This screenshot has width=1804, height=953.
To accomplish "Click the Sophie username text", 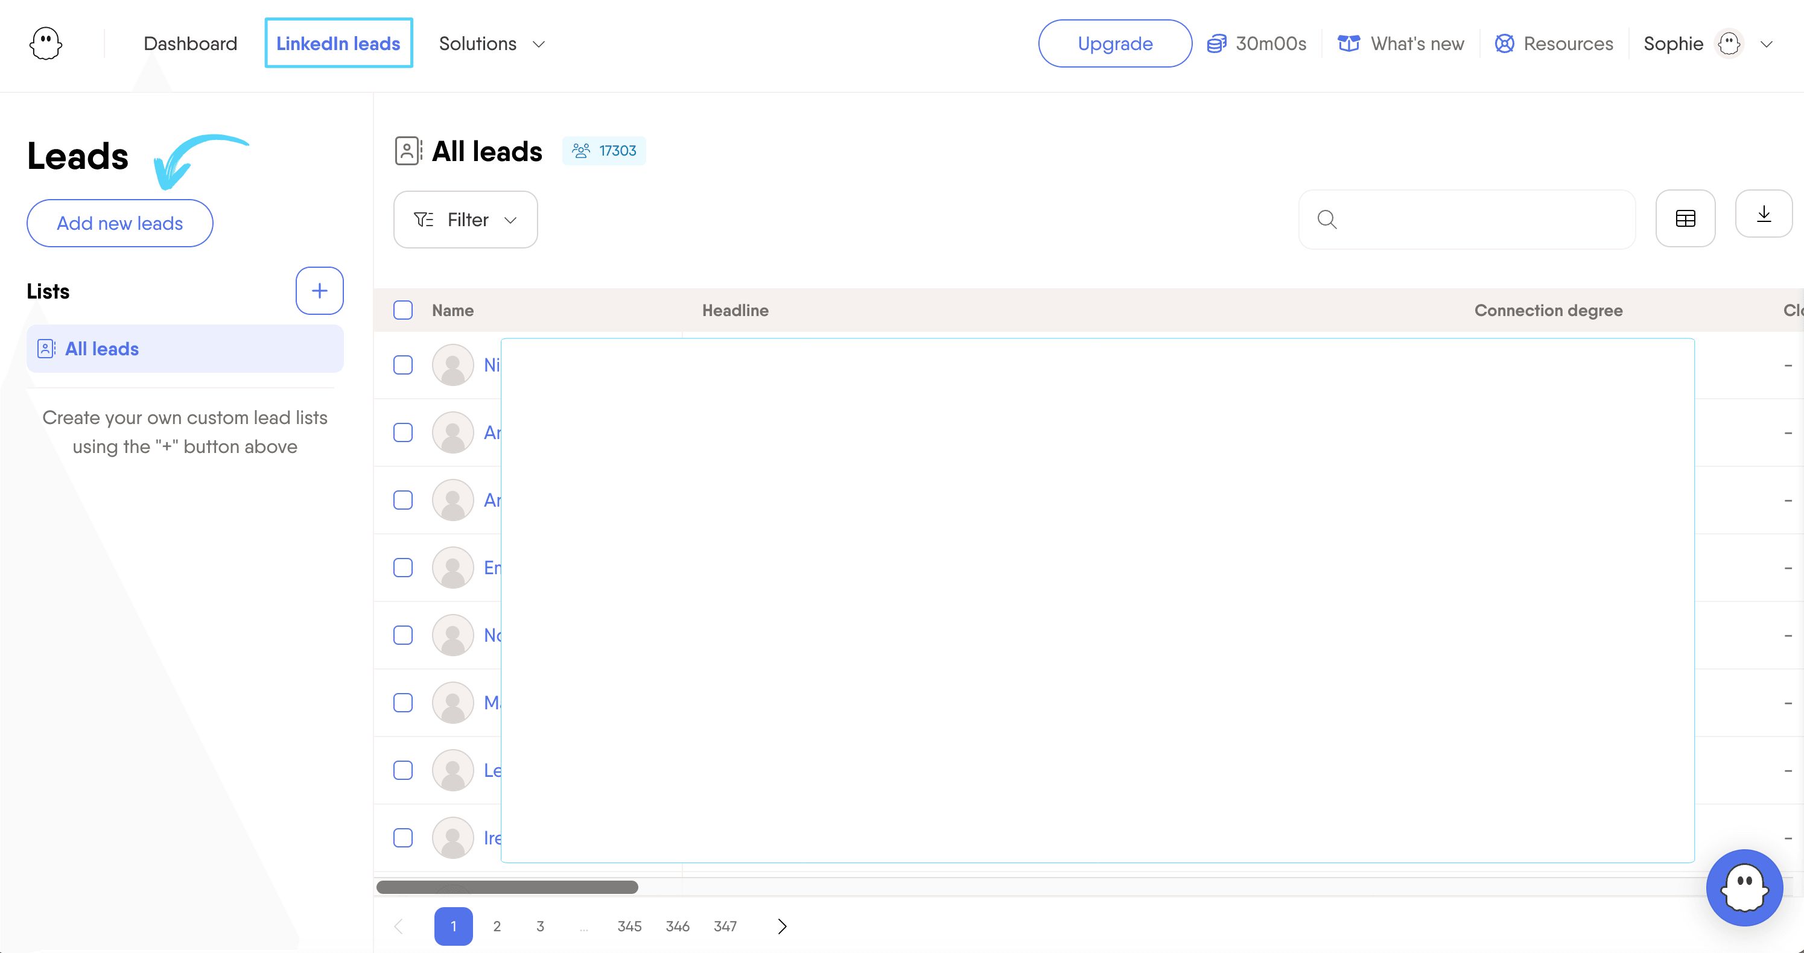I will tap(1673, 43).
